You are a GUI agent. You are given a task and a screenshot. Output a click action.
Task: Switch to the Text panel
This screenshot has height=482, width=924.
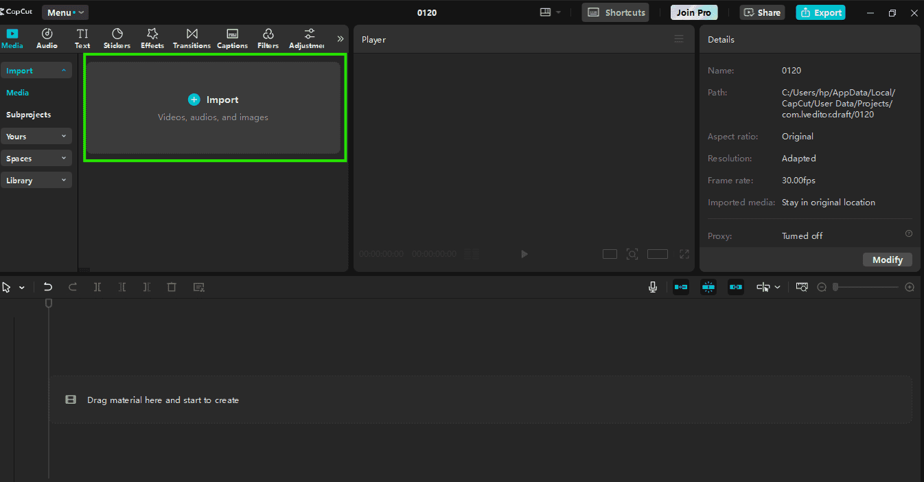pos(82,38)
